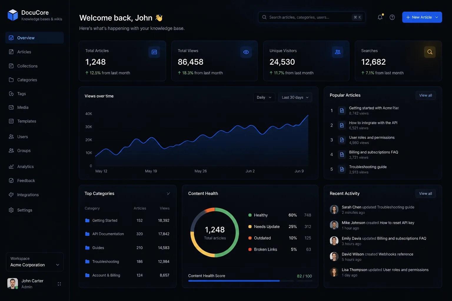Screen dimensions: 452x301
Task: Open 'Billing and subscriptions FAQ' popular article
Action: pyautogui.click(x=373, y=152)
